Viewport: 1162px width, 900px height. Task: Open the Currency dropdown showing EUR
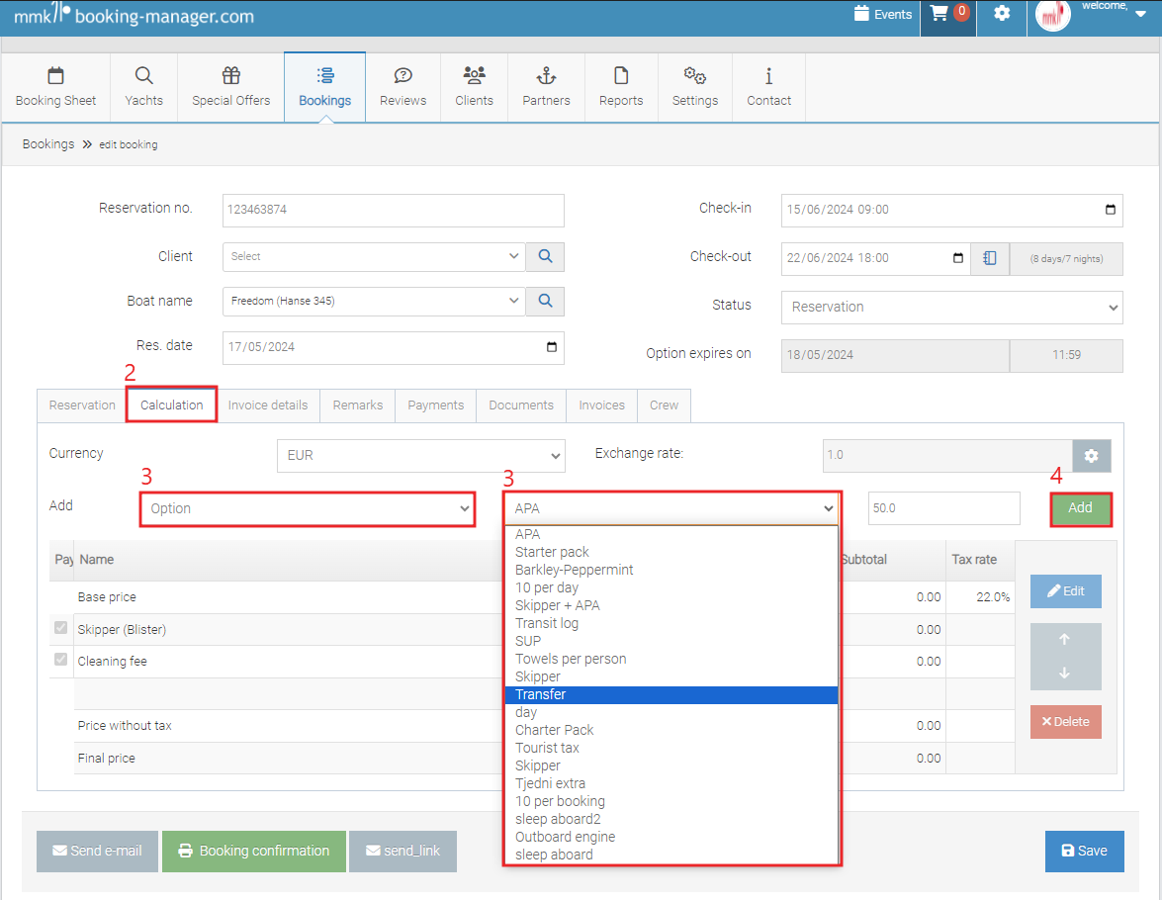420,456
